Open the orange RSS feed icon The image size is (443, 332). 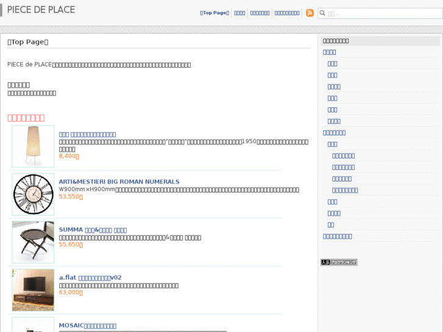pos(310,13)
